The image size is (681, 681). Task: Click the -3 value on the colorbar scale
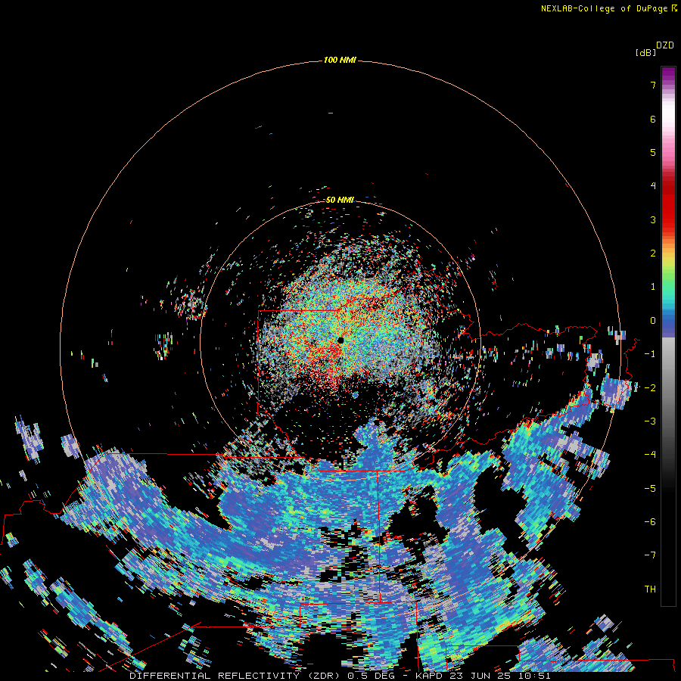point(650,421)
